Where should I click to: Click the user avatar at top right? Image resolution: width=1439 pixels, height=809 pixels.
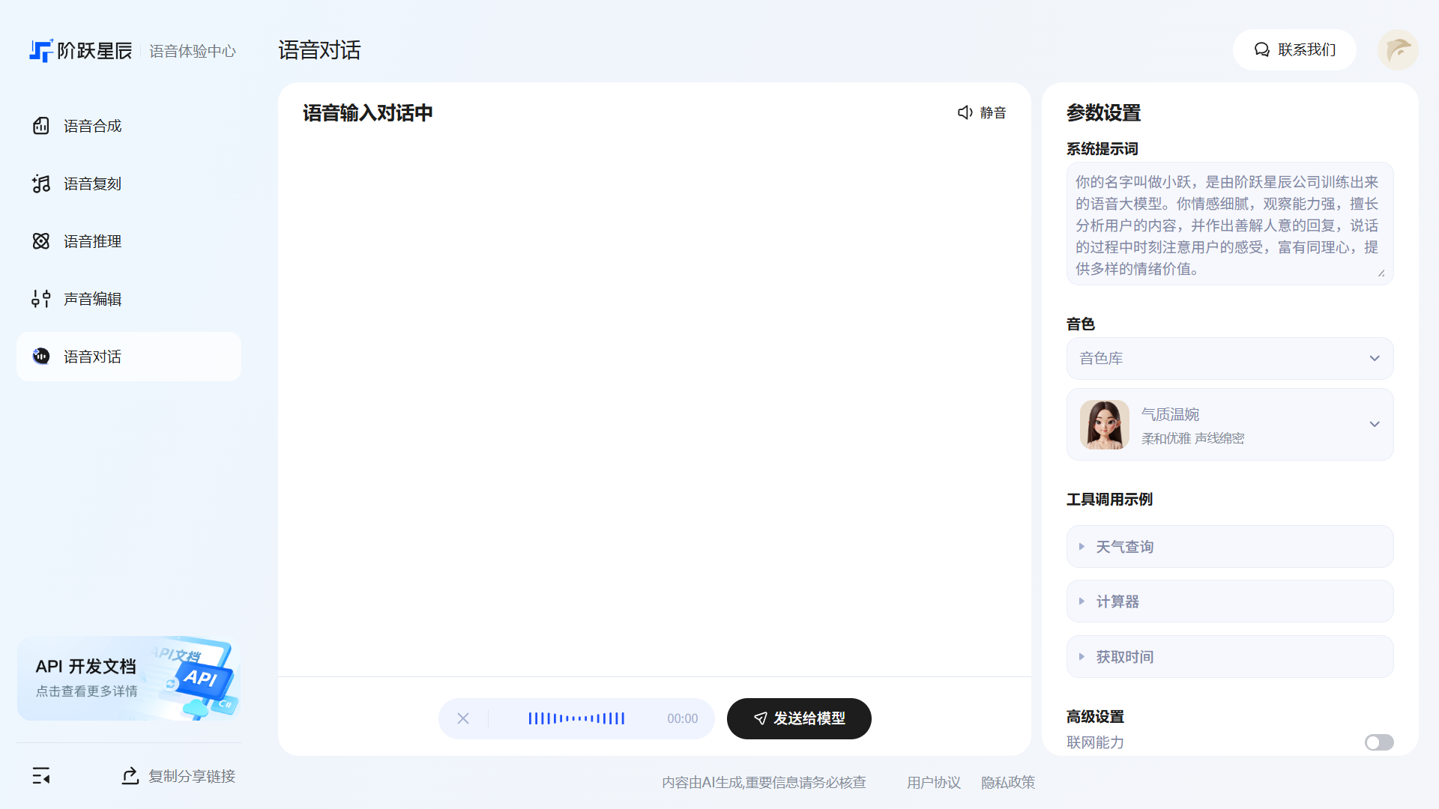point(1397,50)
